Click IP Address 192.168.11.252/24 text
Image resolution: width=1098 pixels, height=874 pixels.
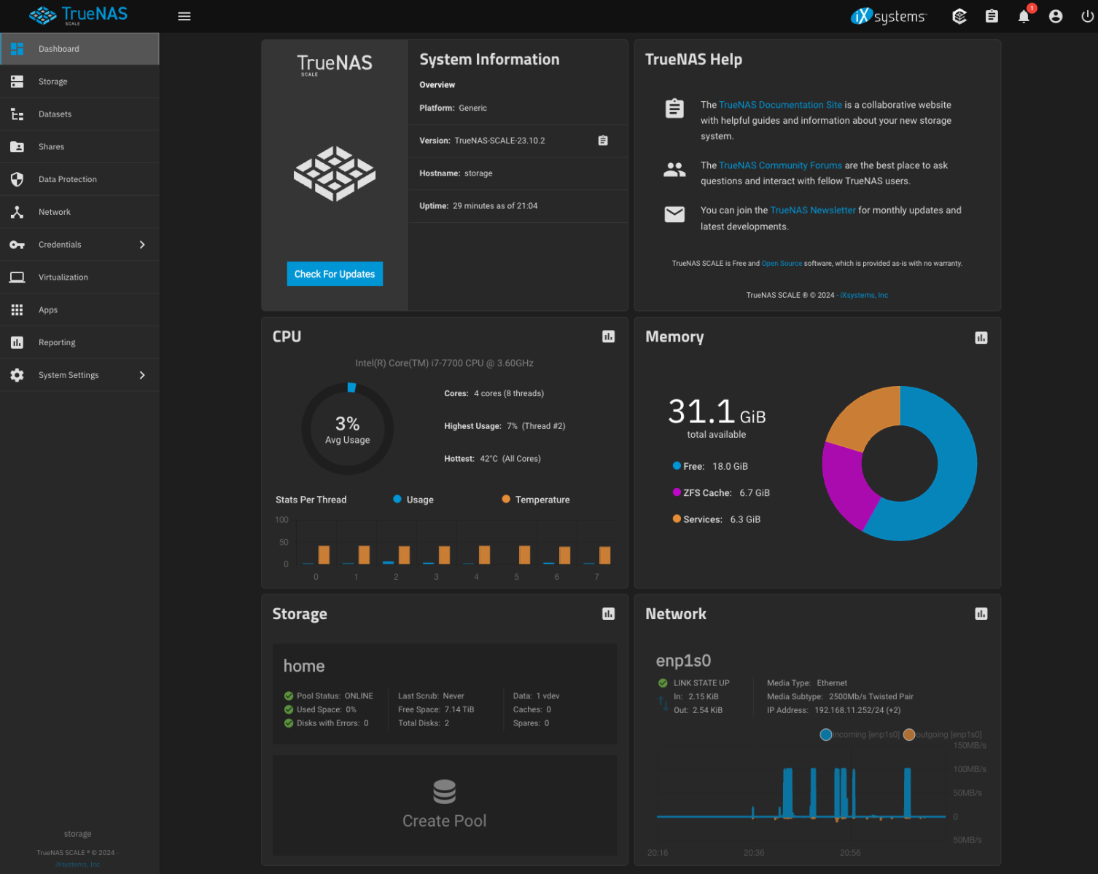click(833, 710)
